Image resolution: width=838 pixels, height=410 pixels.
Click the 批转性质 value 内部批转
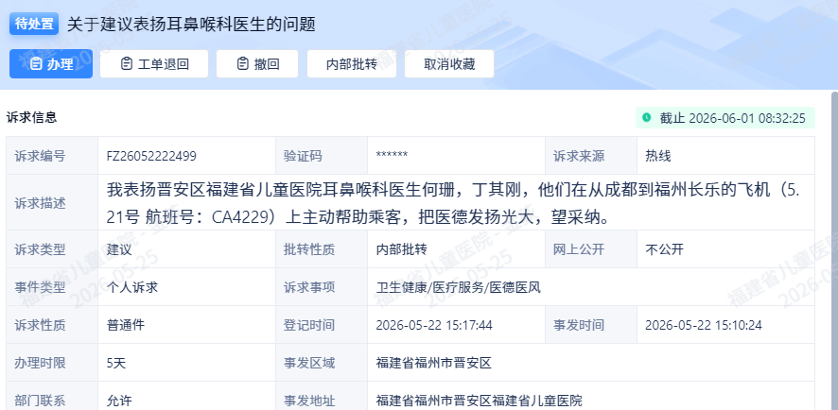(401, 249)
